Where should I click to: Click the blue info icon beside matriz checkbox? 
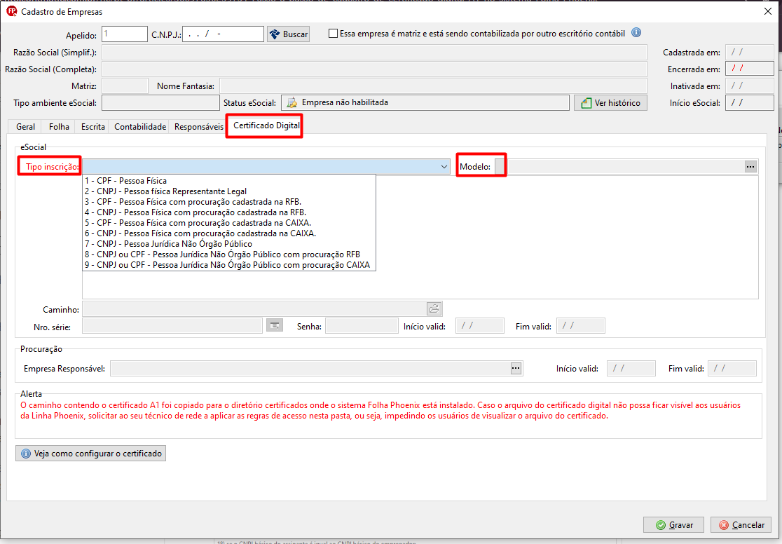[636, 33]
